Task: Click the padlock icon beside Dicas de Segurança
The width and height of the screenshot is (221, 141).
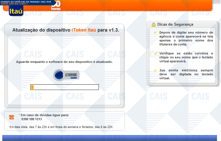Action: (154, 25)
